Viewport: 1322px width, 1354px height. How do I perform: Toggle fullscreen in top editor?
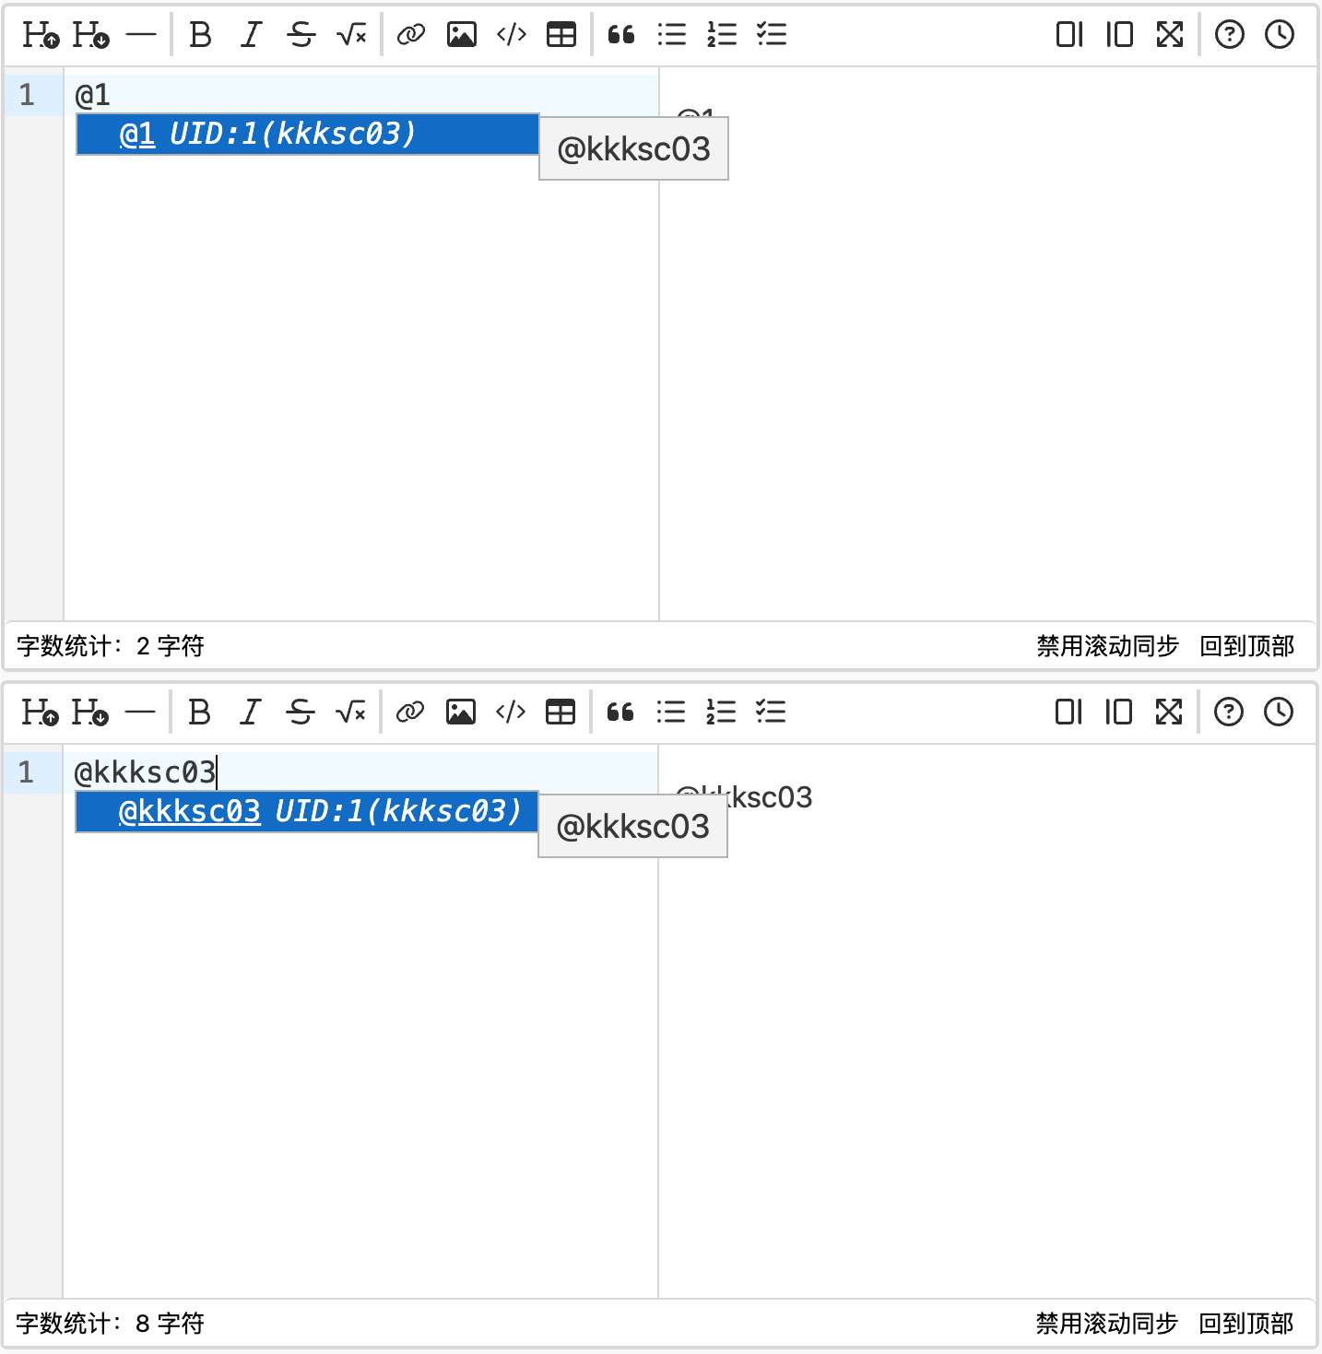(x=1170, y=35)
